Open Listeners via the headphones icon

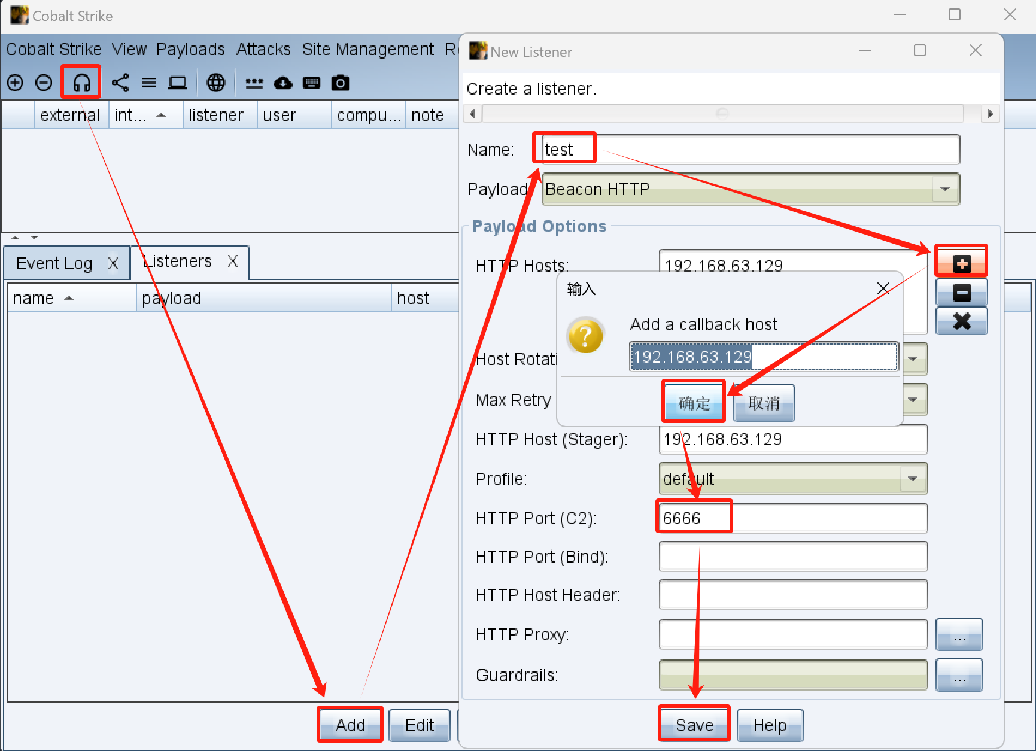tap(81, 83)
